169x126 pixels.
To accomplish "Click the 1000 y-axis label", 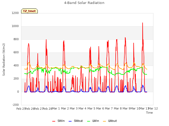I will coord(15,26).
